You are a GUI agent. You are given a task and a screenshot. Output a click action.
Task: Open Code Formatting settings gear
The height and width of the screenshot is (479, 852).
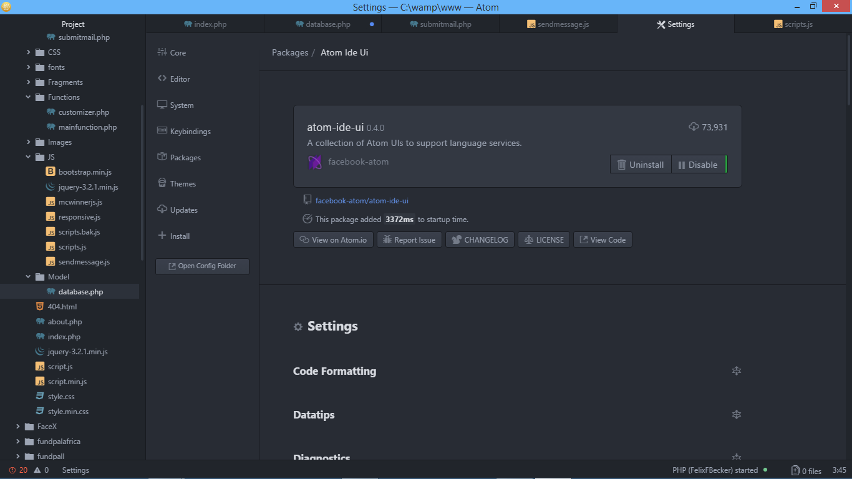(x=737, y=371)
